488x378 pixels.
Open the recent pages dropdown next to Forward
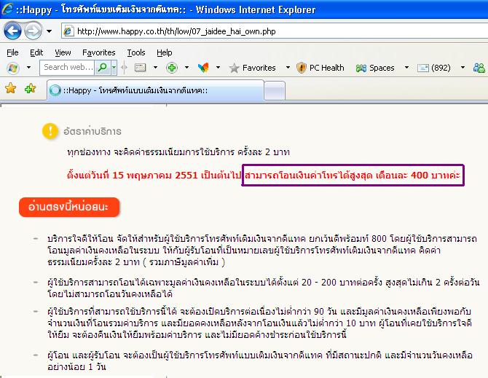[x=50, y=31]
